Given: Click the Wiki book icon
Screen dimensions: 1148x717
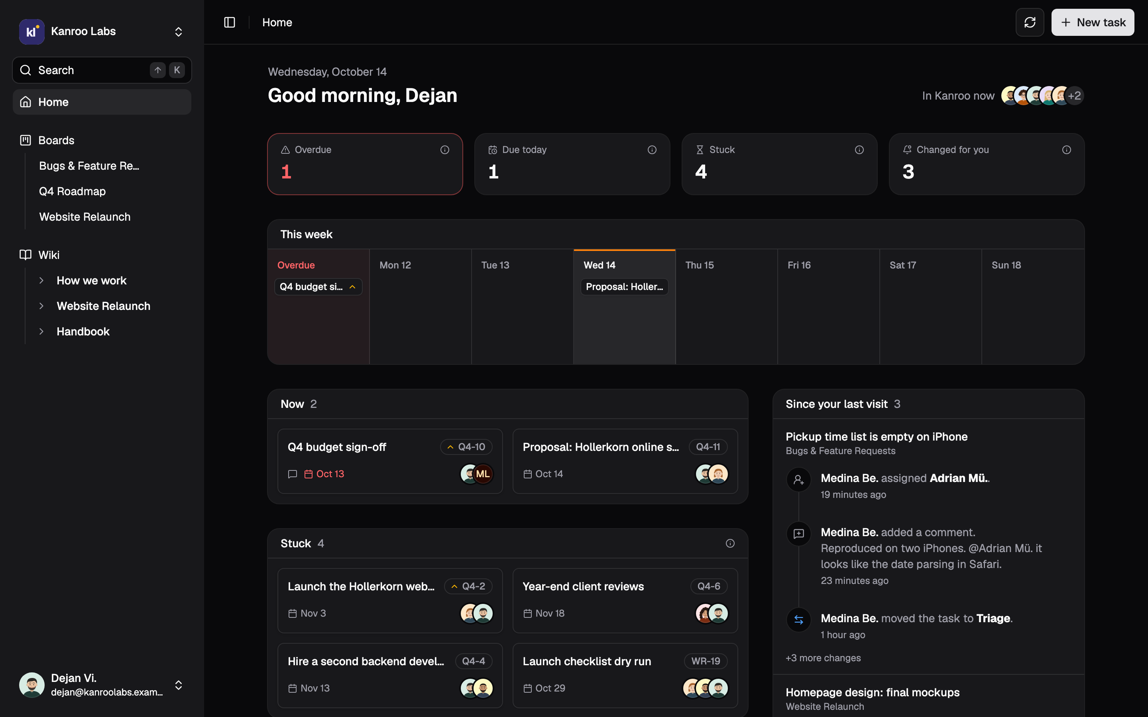Looking at the screenshot, I should 26,255.
